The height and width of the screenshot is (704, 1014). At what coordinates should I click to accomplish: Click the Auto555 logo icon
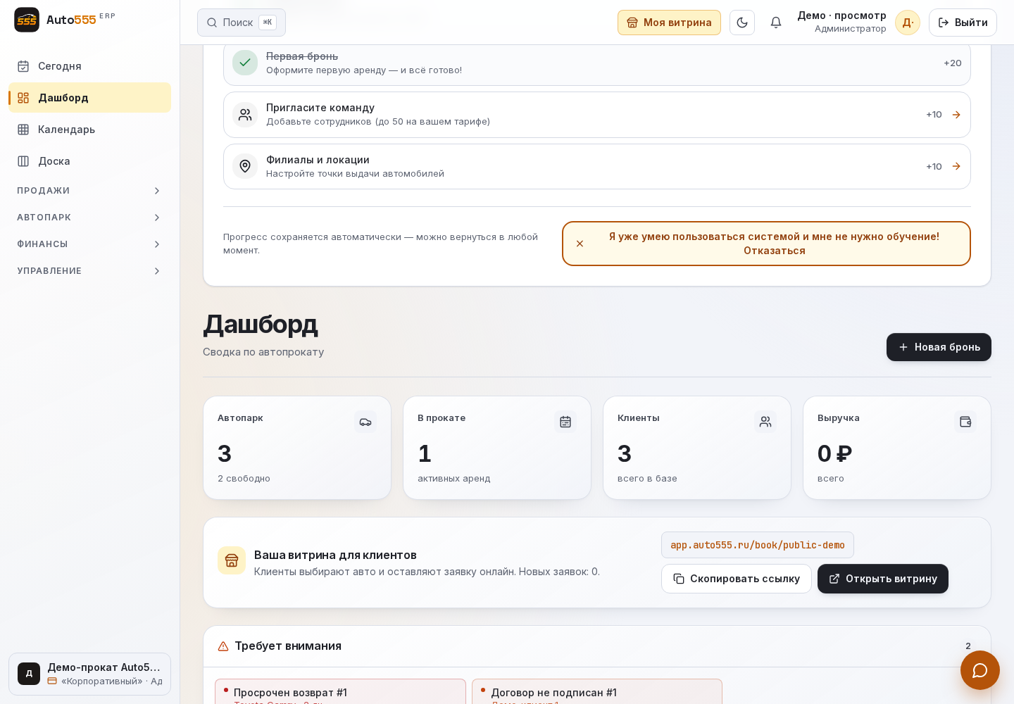[x=27, y=20]
